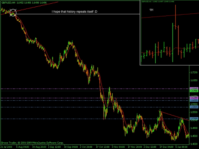Select the 'I hope that history repeats itself' annotation

click(75, 12)
